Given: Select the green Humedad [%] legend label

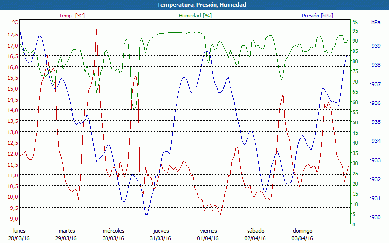Looking at the screenshot, I should (195, 16).
